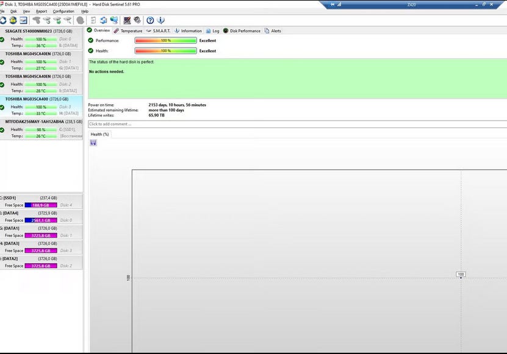The height and width of the screenshot is (354, 507).
Task: Click green status check of MTFDDAK256MAY disk
Action: click(2, 130)
